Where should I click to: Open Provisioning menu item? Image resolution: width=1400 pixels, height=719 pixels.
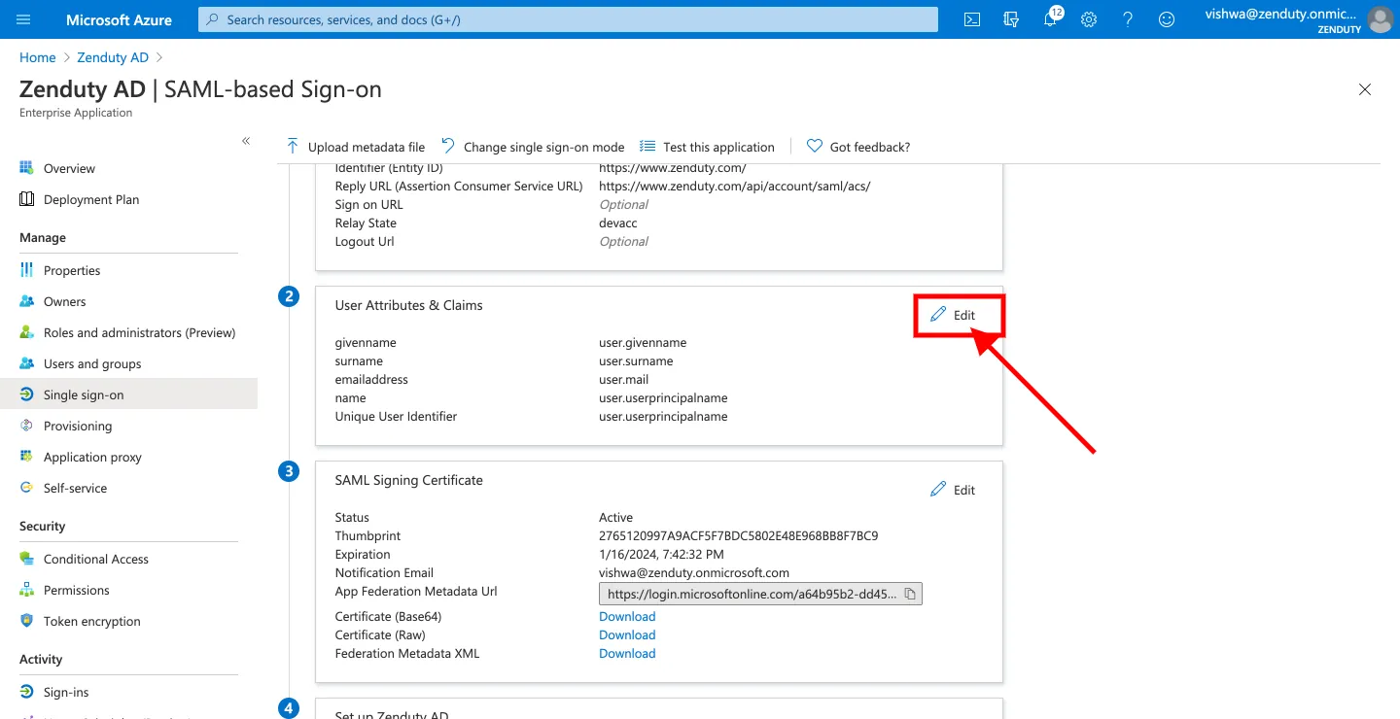click(78, 426)
